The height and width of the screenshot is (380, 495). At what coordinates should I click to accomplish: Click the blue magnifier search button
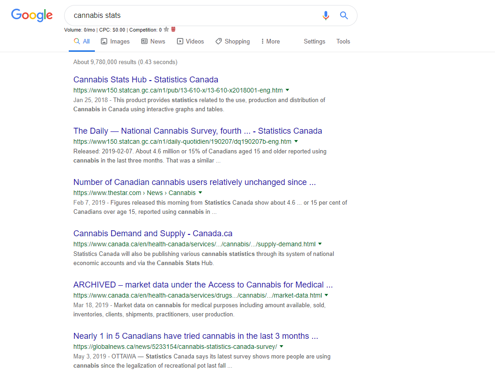click(344, 15)
